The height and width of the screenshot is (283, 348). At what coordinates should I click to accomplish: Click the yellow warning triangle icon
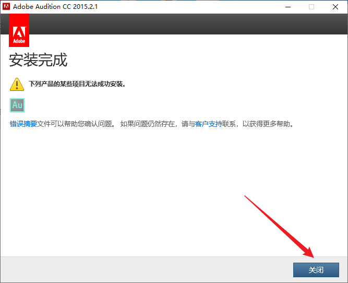(x=17, y=85)
